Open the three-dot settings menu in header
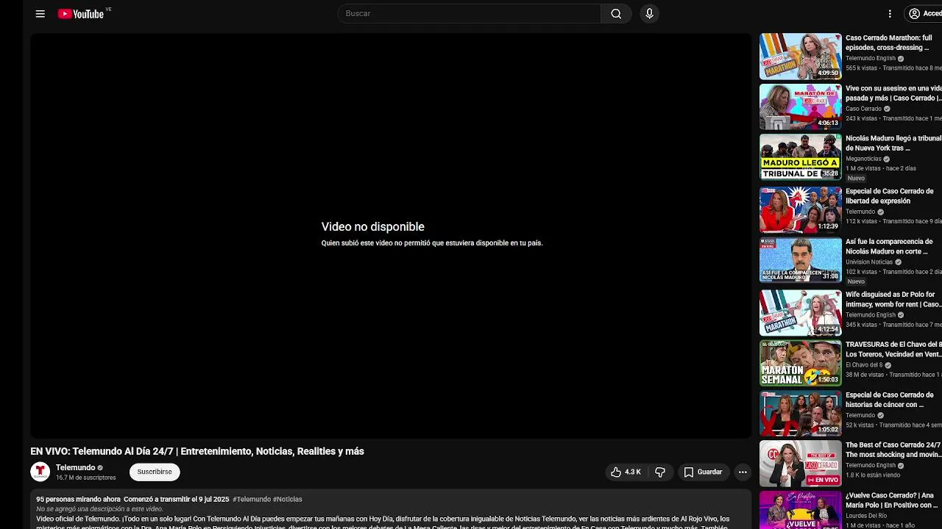The height and width of the screenshot is (529, 942). coord(890,13)
